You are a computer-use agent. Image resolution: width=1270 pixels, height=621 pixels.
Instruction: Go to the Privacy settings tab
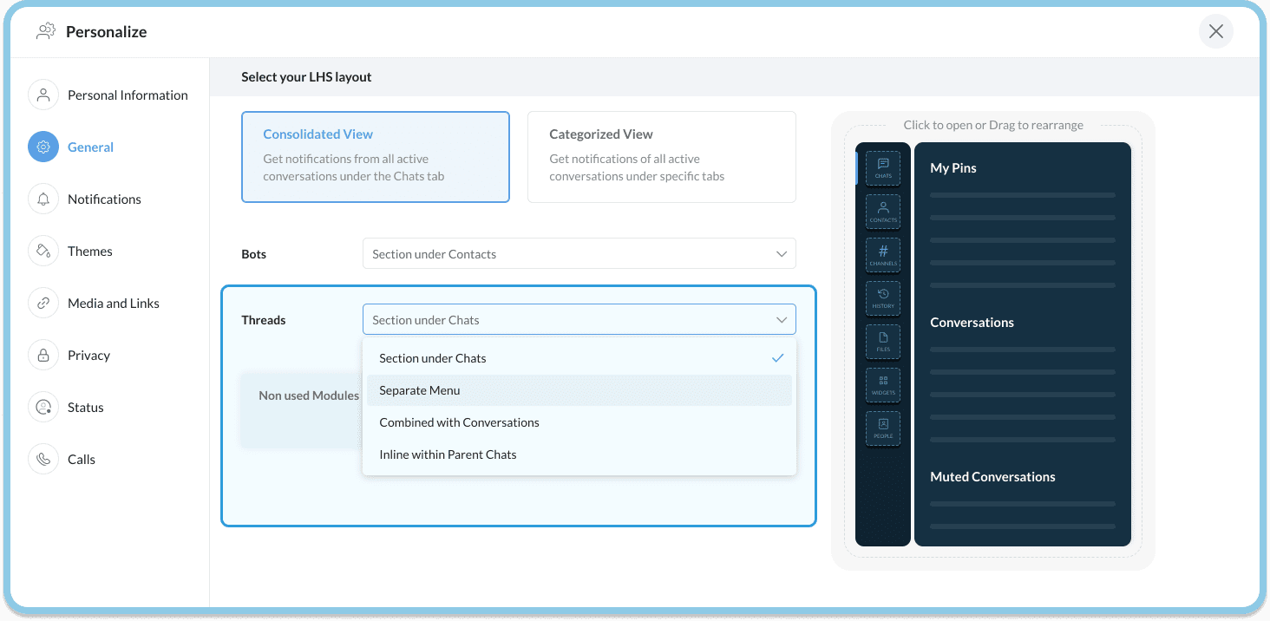(88, 356)
